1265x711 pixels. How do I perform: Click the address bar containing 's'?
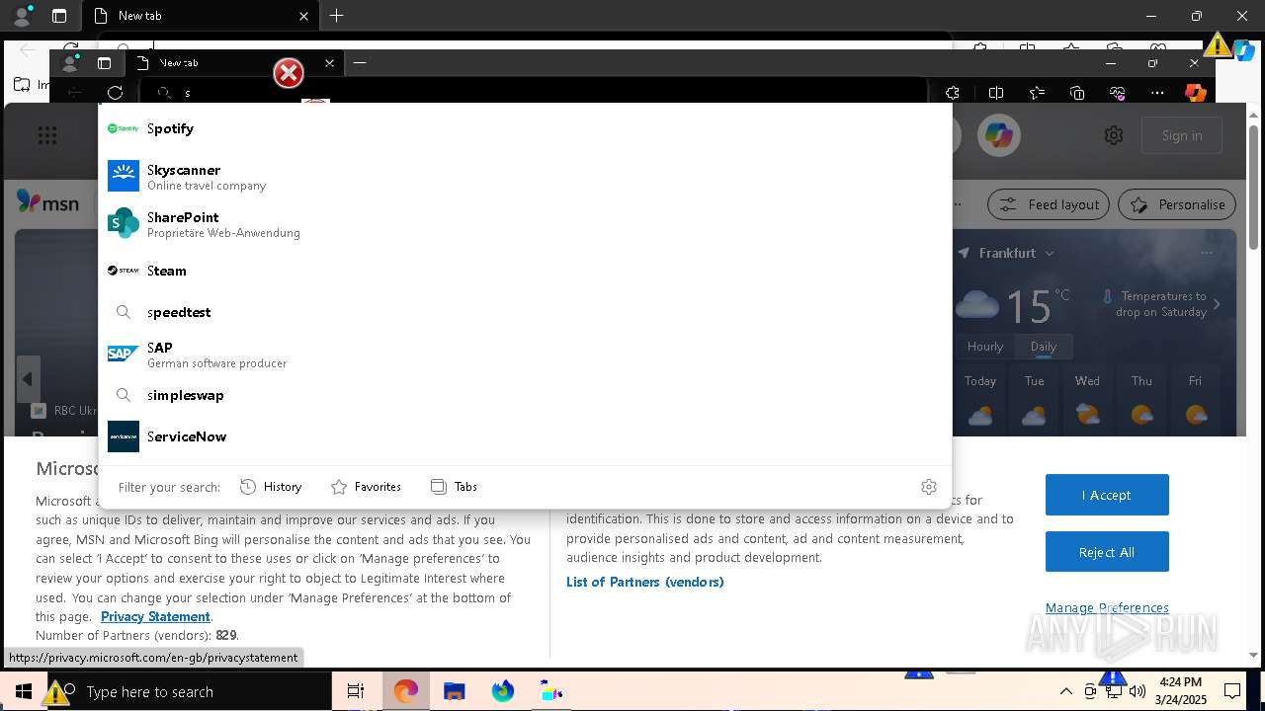coord(534,93)
